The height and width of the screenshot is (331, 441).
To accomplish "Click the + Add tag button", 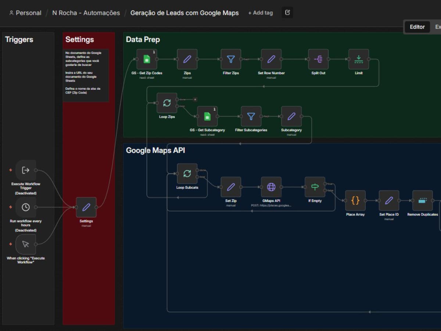I will coord(261,13).
